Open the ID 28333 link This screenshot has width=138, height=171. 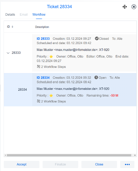tap(43, 39)
